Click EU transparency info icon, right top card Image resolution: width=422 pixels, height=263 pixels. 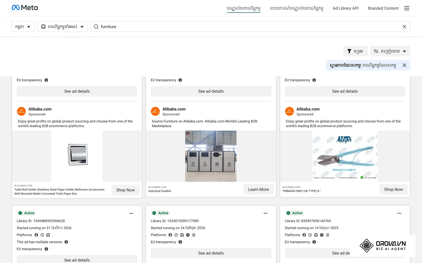[314, 80]
